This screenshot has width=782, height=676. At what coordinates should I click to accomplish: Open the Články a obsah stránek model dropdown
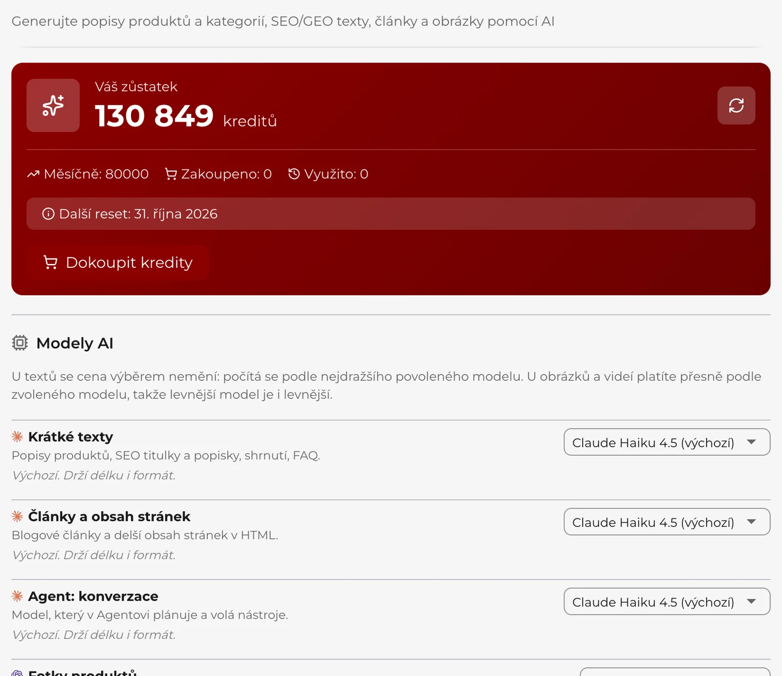tap(667, 522)
